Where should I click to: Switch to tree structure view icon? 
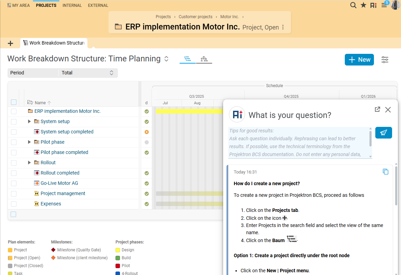point(187,59)
